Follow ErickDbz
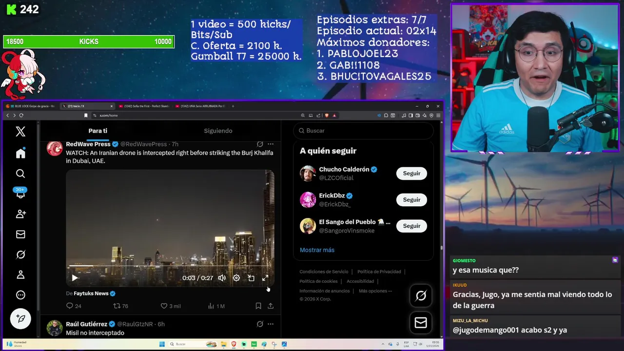Viewport: 624px width, 351px height. coord(411,200)
